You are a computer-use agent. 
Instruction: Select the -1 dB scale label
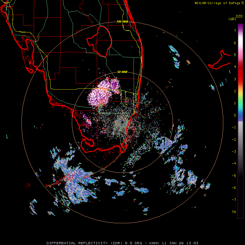click(234, 127)
